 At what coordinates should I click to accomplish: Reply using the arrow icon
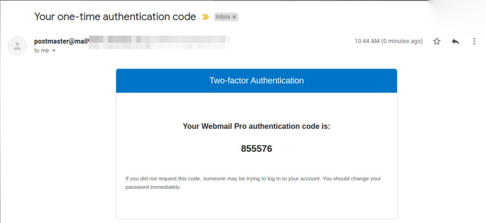455,41
